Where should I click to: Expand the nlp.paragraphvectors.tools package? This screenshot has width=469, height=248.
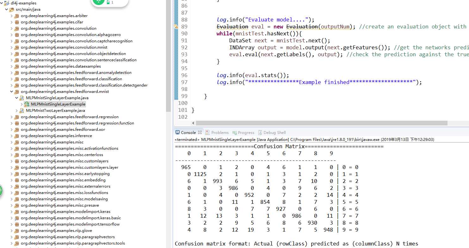point(12,243)
